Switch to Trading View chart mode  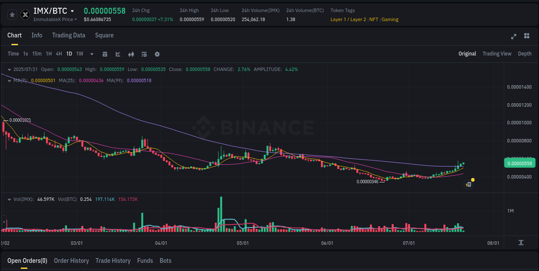click(x=497, y=53)
